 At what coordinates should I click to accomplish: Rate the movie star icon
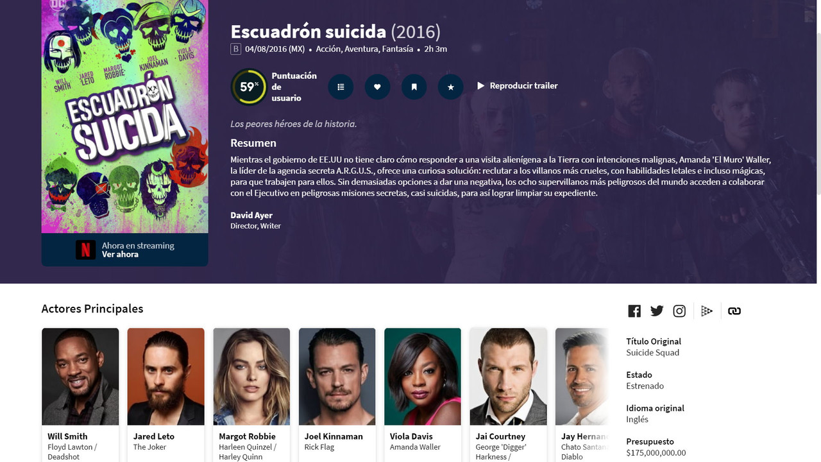click(x=450, y=87)
